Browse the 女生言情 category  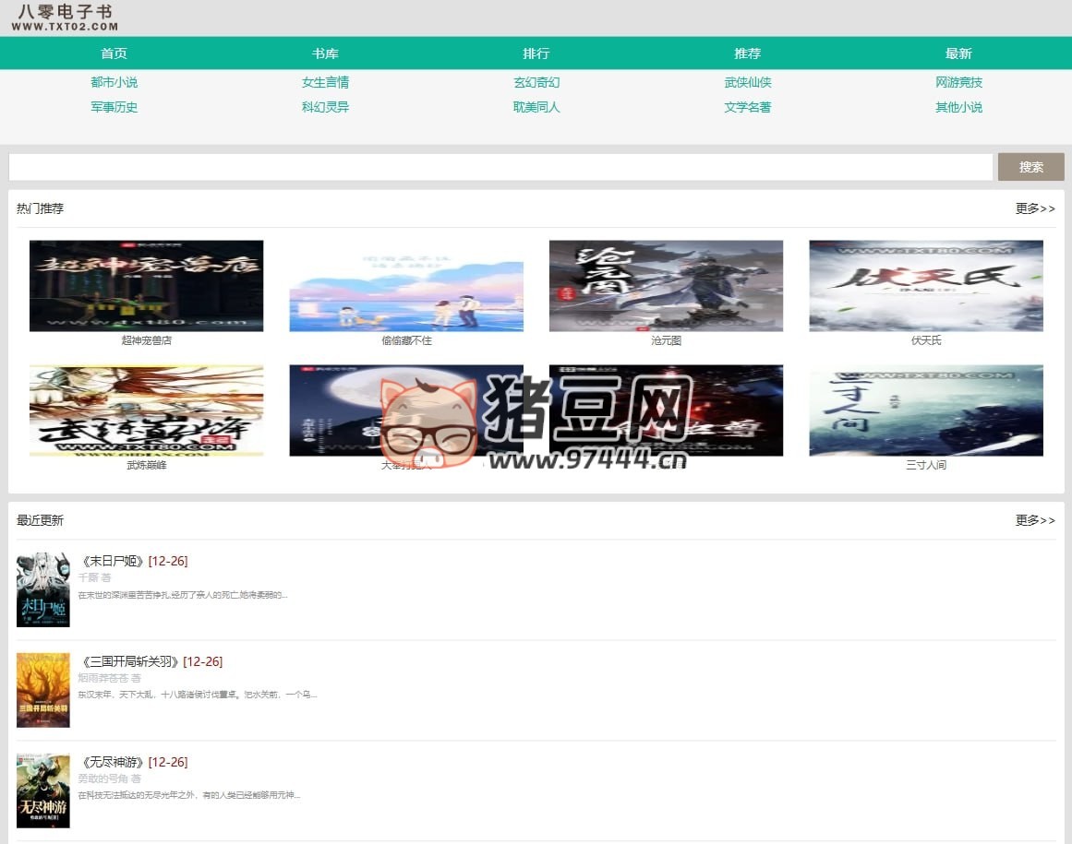point(325,82)
